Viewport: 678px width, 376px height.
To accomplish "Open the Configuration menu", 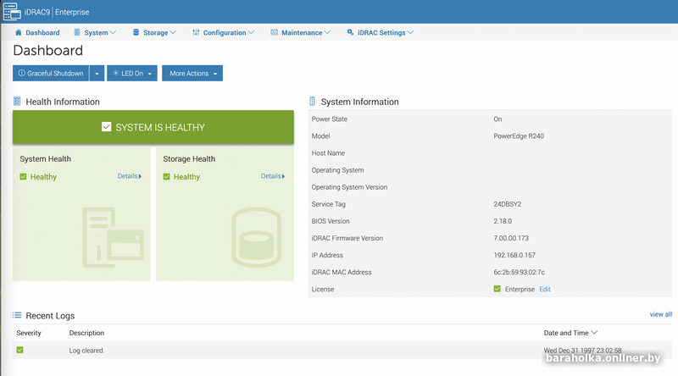I will click(224, 32).
